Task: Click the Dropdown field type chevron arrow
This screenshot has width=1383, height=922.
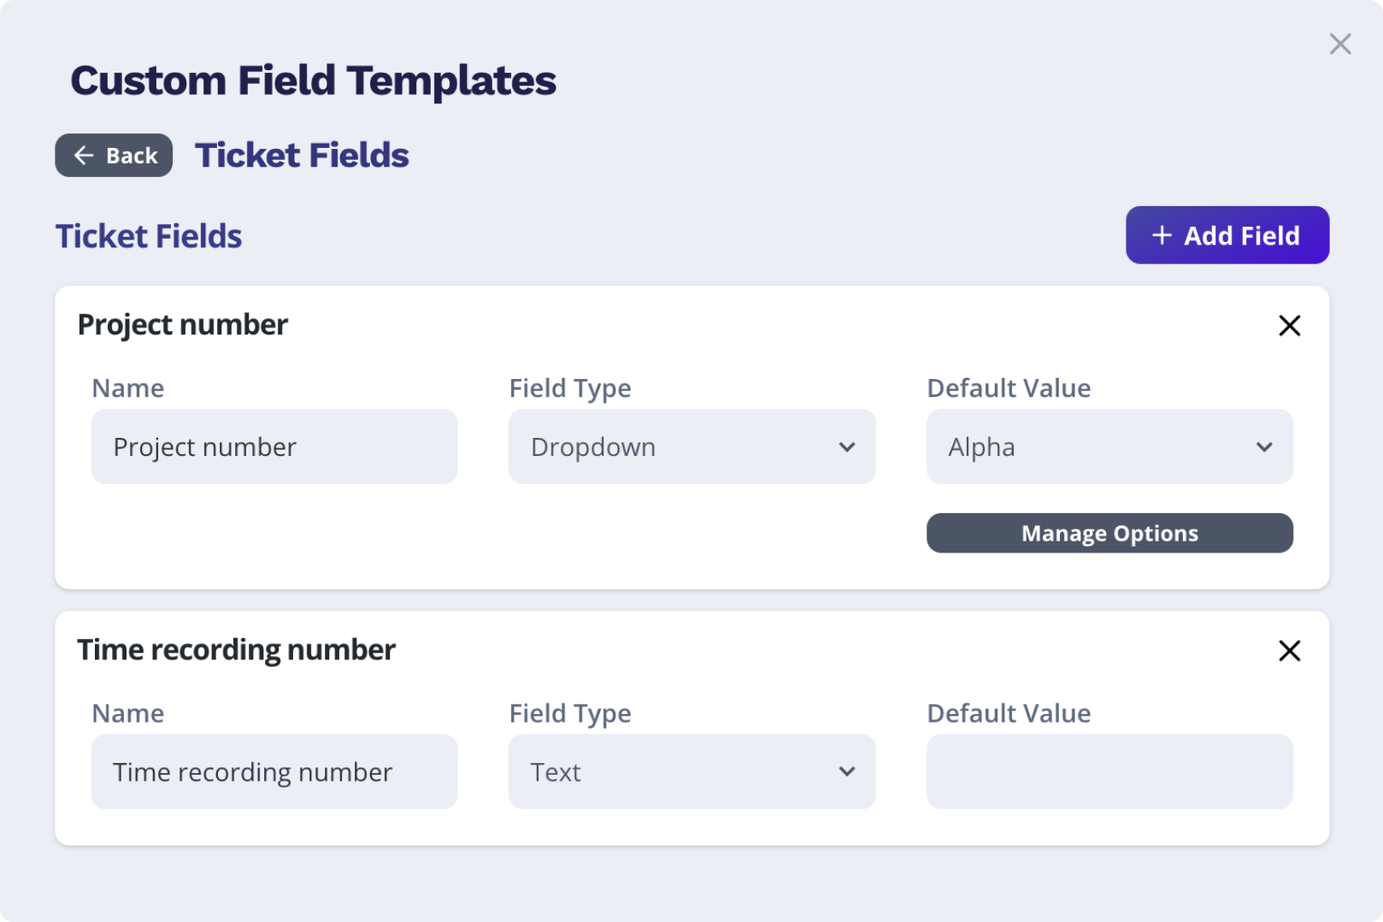Action: pos(846,446)
